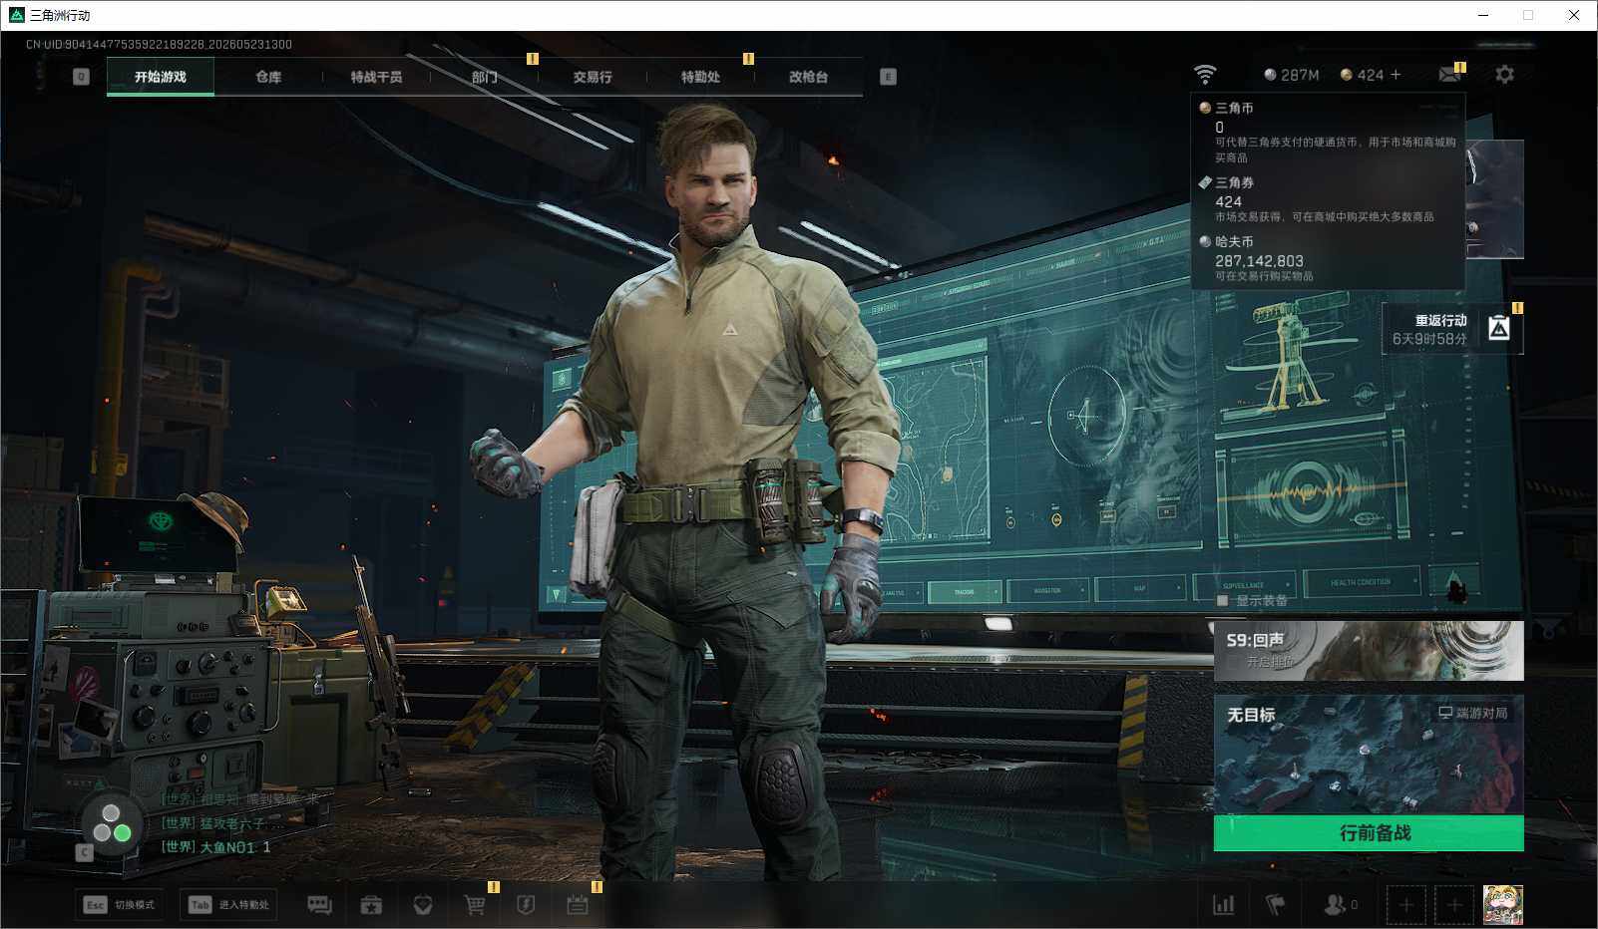Click the 三角洲行动 window title icon

click(16, 15)
